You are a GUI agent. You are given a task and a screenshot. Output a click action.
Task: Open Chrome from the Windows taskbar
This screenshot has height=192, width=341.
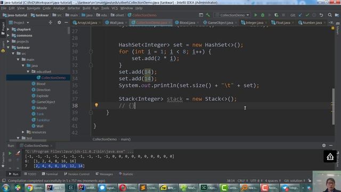click(34, 188)
